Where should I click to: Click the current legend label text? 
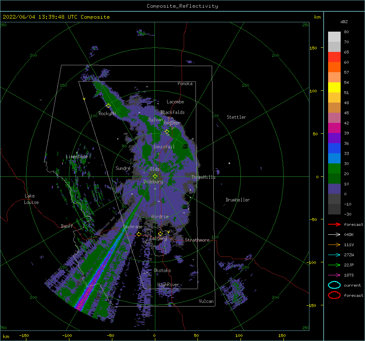(x=352, y=285)
